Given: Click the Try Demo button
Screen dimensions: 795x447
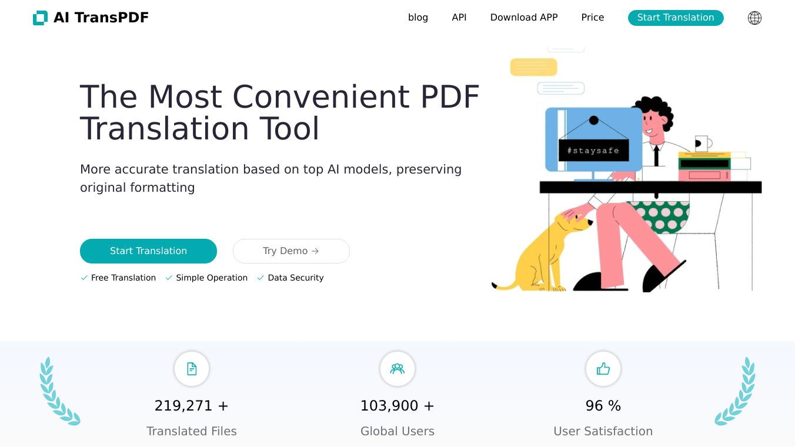Looking at the screenshot, I should click(x=291, y=251).
